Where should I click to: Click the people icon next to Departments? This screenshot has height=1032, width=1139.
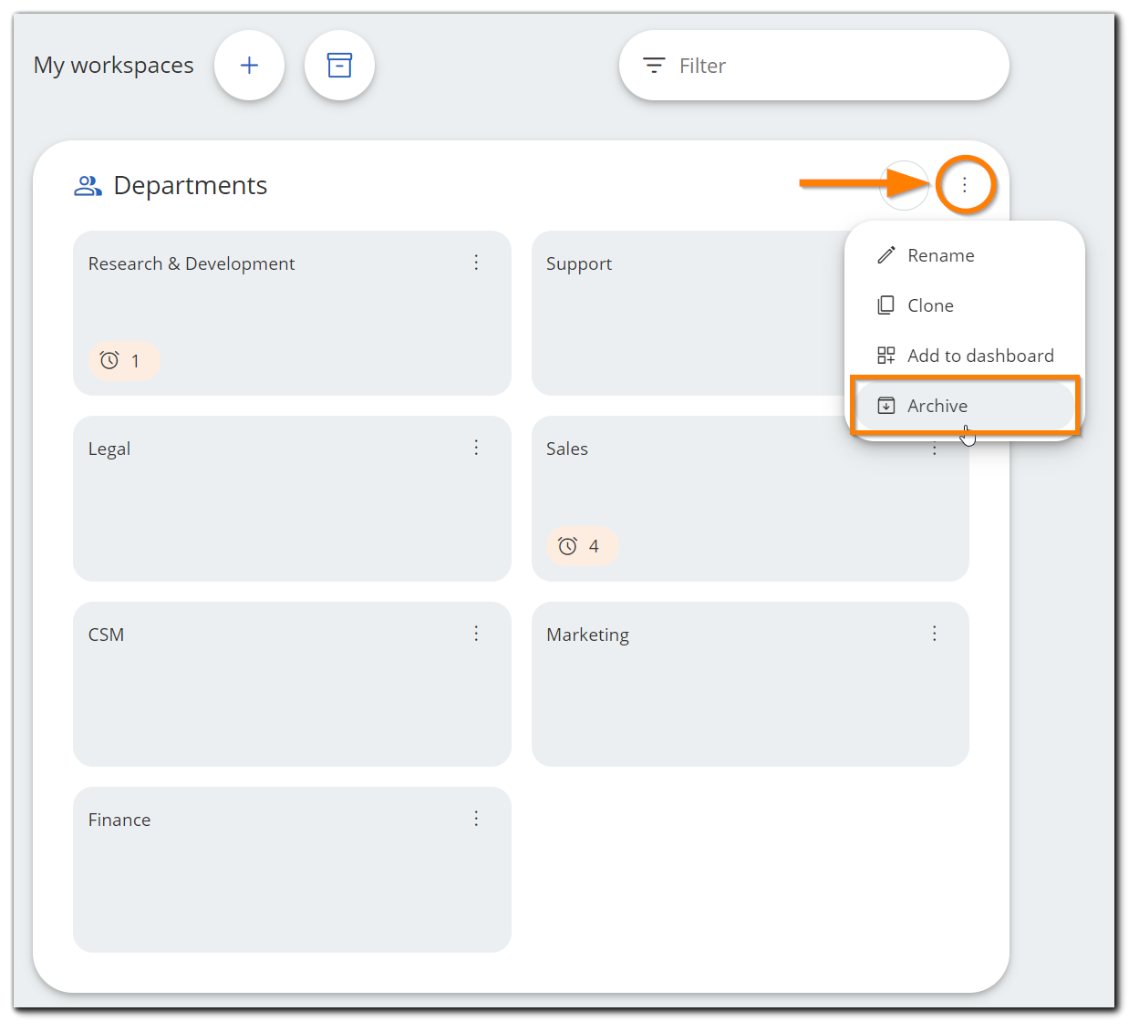coord(87,185)
